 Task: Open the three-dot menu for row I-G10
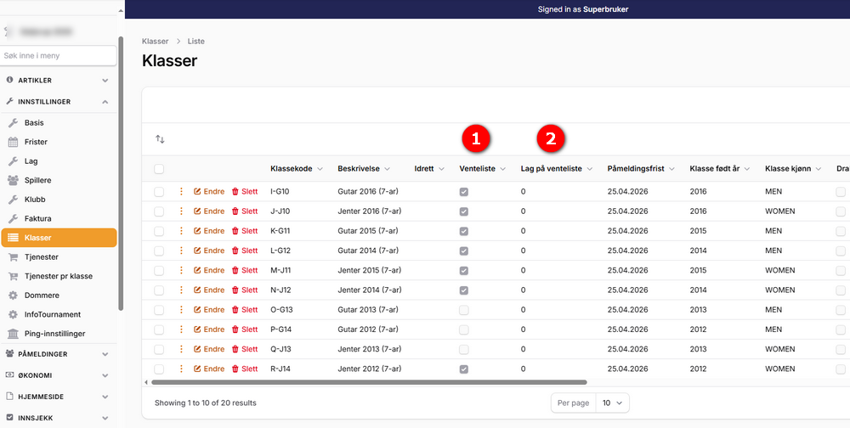click(181, 191)
